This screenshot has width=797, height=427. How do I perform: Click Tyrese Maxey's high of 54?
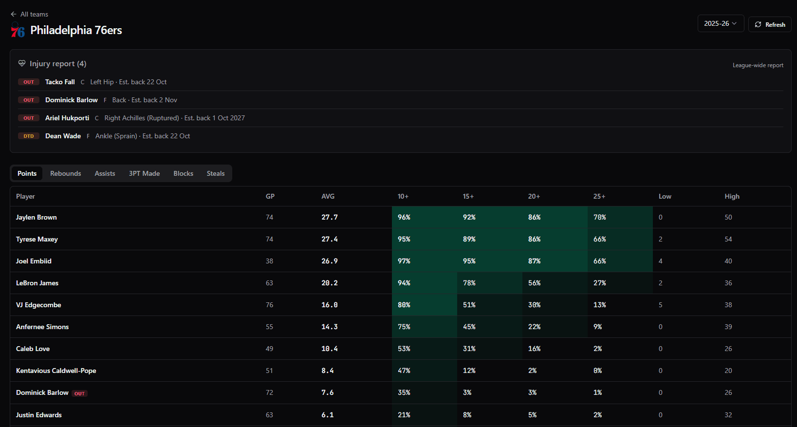728,239
